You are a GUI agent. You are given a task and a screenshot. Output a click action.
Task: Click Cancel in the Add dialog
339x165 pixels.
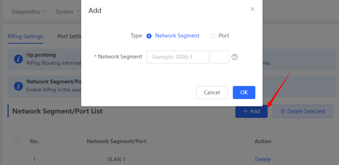tap(212, 92)
